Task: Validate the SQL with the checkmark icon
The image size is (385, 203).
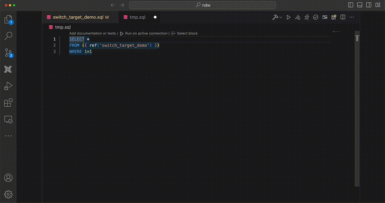Action: coord(315,17)
